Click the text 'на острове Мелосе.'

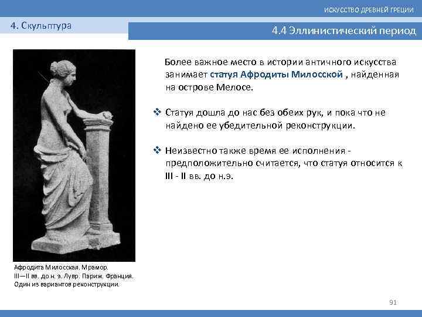209,87
